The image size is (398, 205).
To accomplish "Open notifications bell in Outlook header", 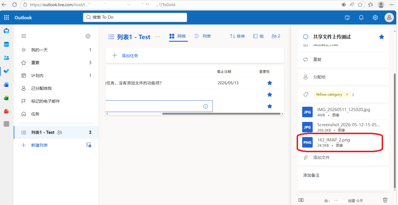I will tap(361, 17).
